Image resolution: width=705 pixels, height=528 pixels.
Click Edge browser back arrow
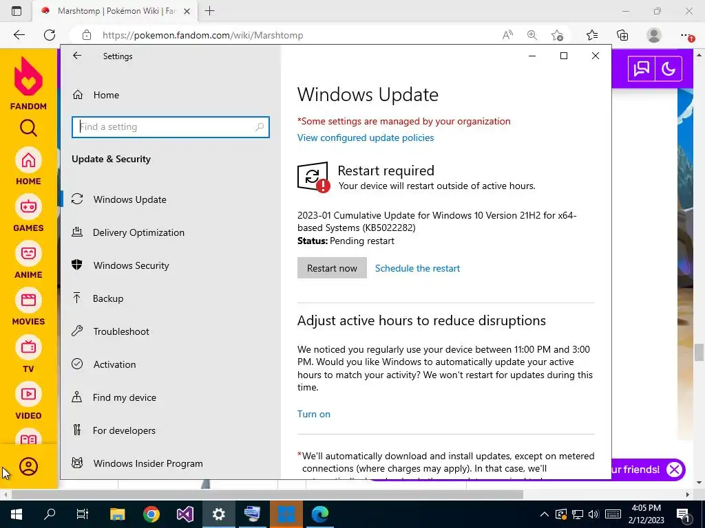tap(19, 35)
